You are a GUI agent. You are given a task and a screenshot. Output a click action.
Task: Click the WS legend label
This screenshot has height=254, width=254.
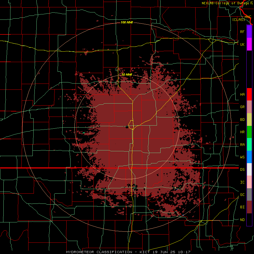[x=242, y=157]
